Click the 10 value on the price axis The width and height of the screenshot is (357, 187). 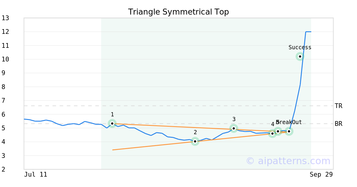click(5, 59)
